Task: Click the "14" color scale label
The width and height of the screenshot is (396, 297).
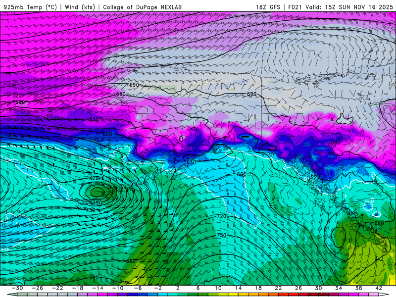Action: coord(238,288)
